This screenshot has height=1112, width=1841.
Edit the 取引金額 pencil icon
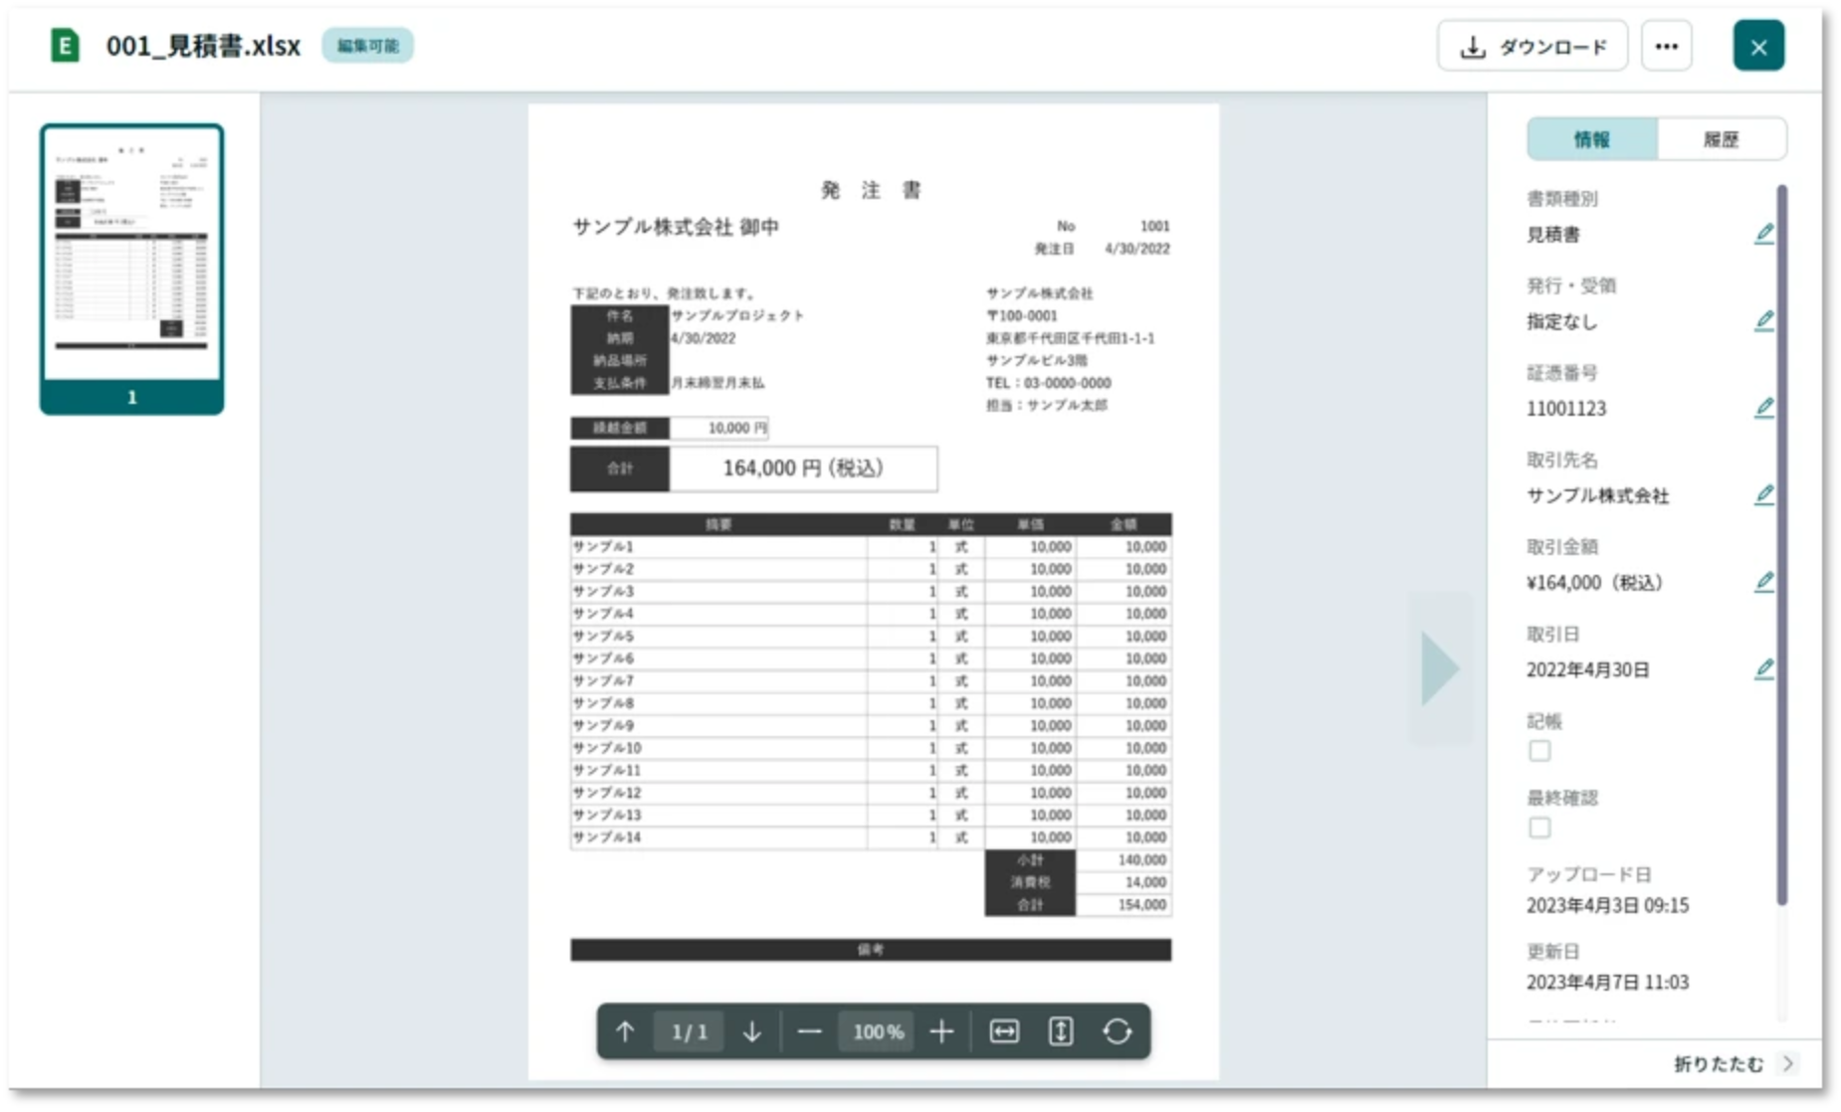pyautogui.click(x=1763, y=582)
